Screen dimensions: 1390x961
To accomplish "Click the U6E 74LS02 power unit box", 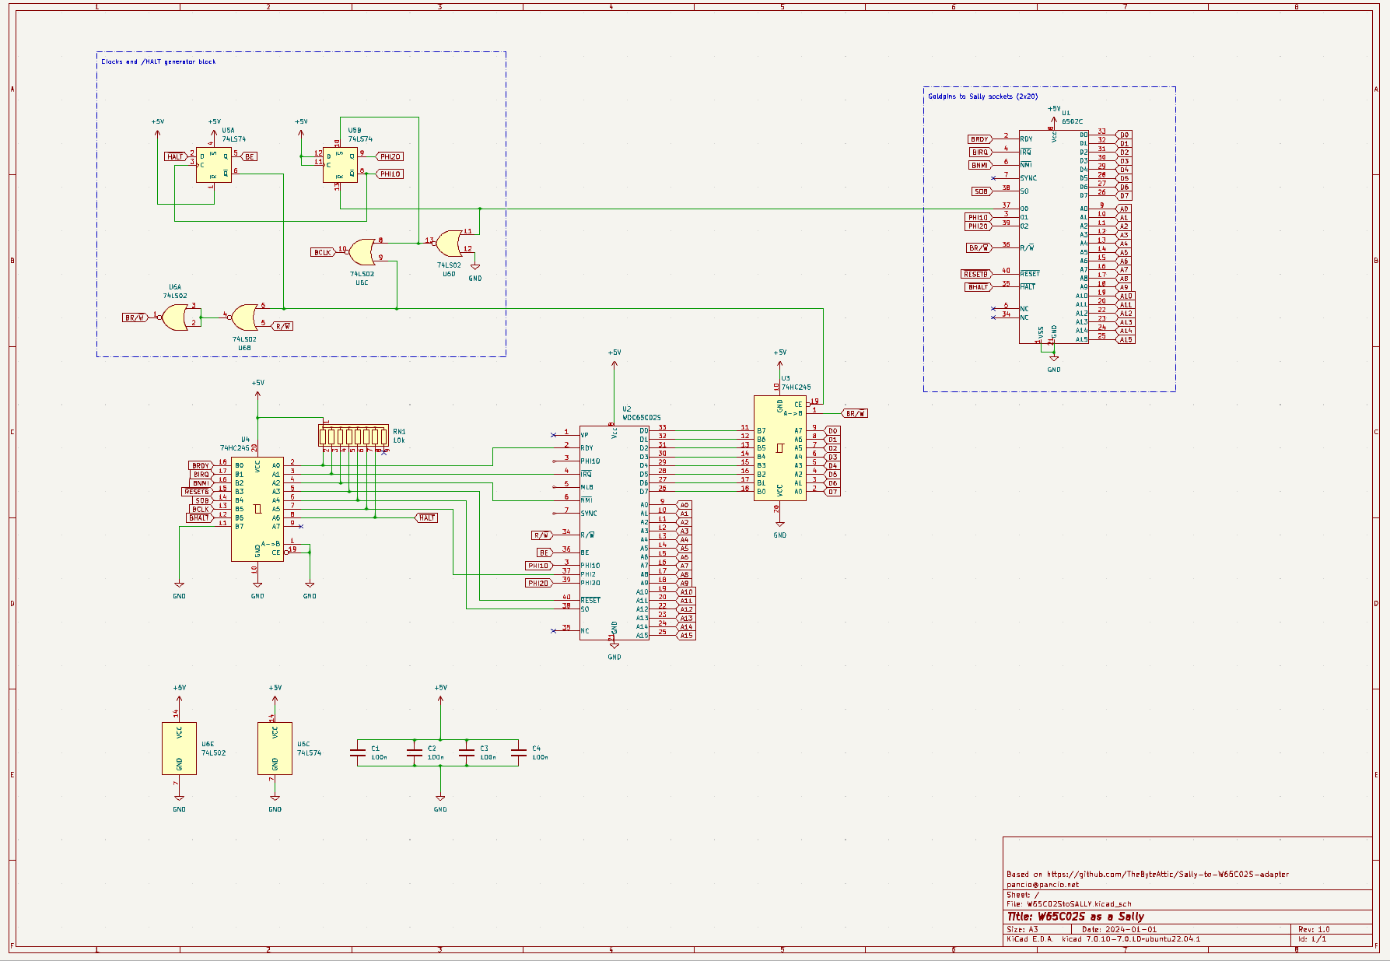I will click(179, 749).
